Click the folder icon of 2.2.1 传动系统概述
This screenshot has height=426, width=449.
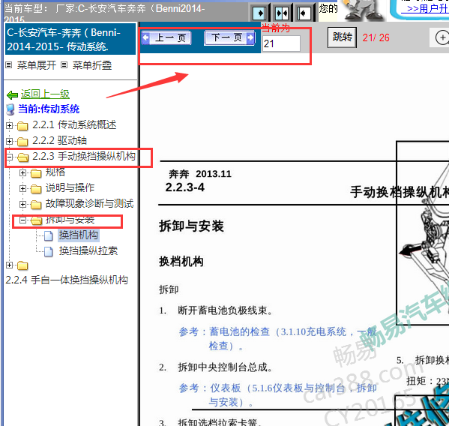(22, 126)
